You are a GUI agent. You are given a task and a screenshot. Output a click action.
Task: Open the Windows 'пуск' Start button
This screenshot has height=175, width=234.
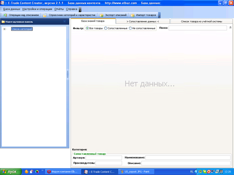click(11, 172)
